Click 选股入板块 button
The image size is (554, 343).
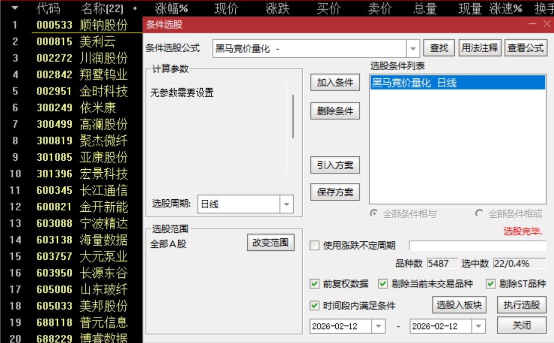459,305
